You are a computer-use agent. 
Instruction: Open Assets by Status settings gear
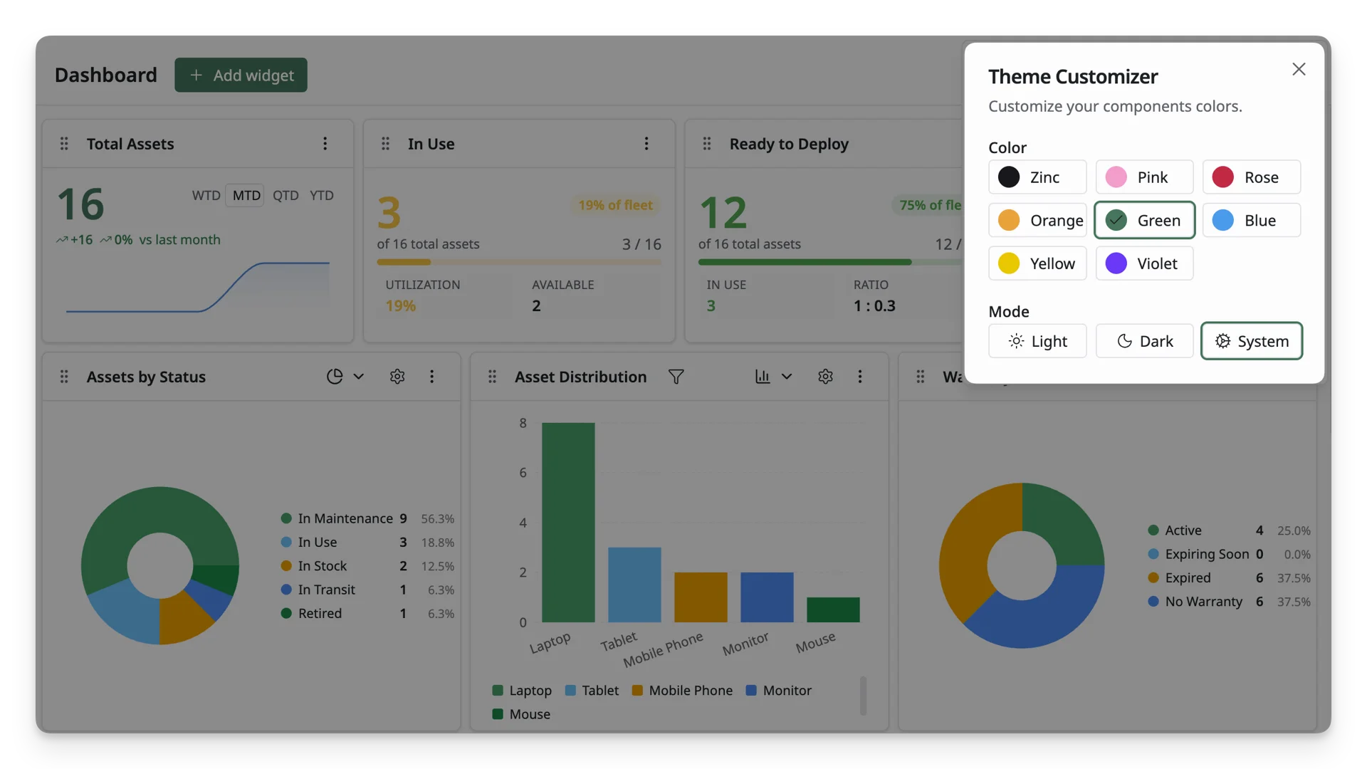[397, 377]
